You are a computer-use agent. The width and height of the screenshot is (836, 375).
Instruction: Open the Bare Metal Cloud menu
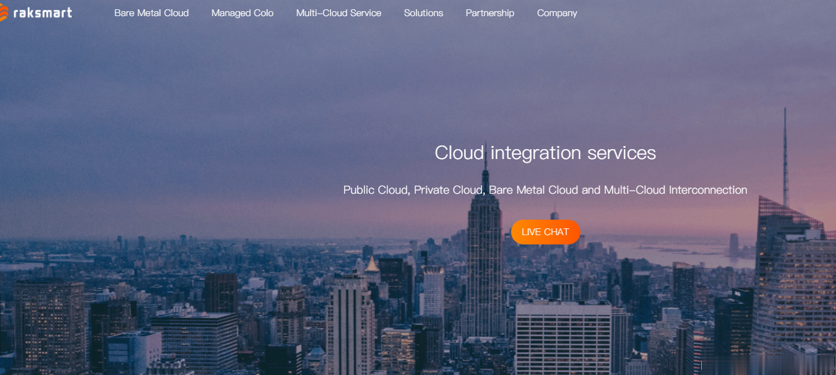tap(152, 13)
